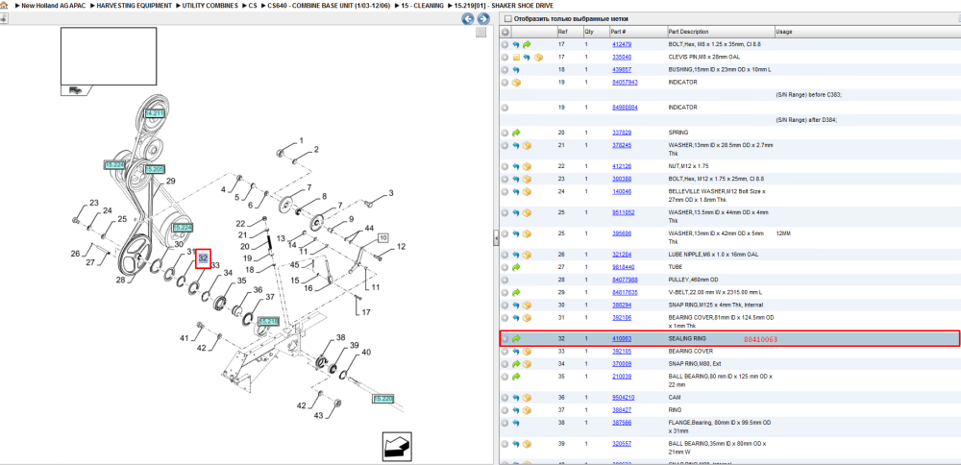Open part number link 84077988
The image size is (961, 465).
pyautogui.click(x=625, y=280)
